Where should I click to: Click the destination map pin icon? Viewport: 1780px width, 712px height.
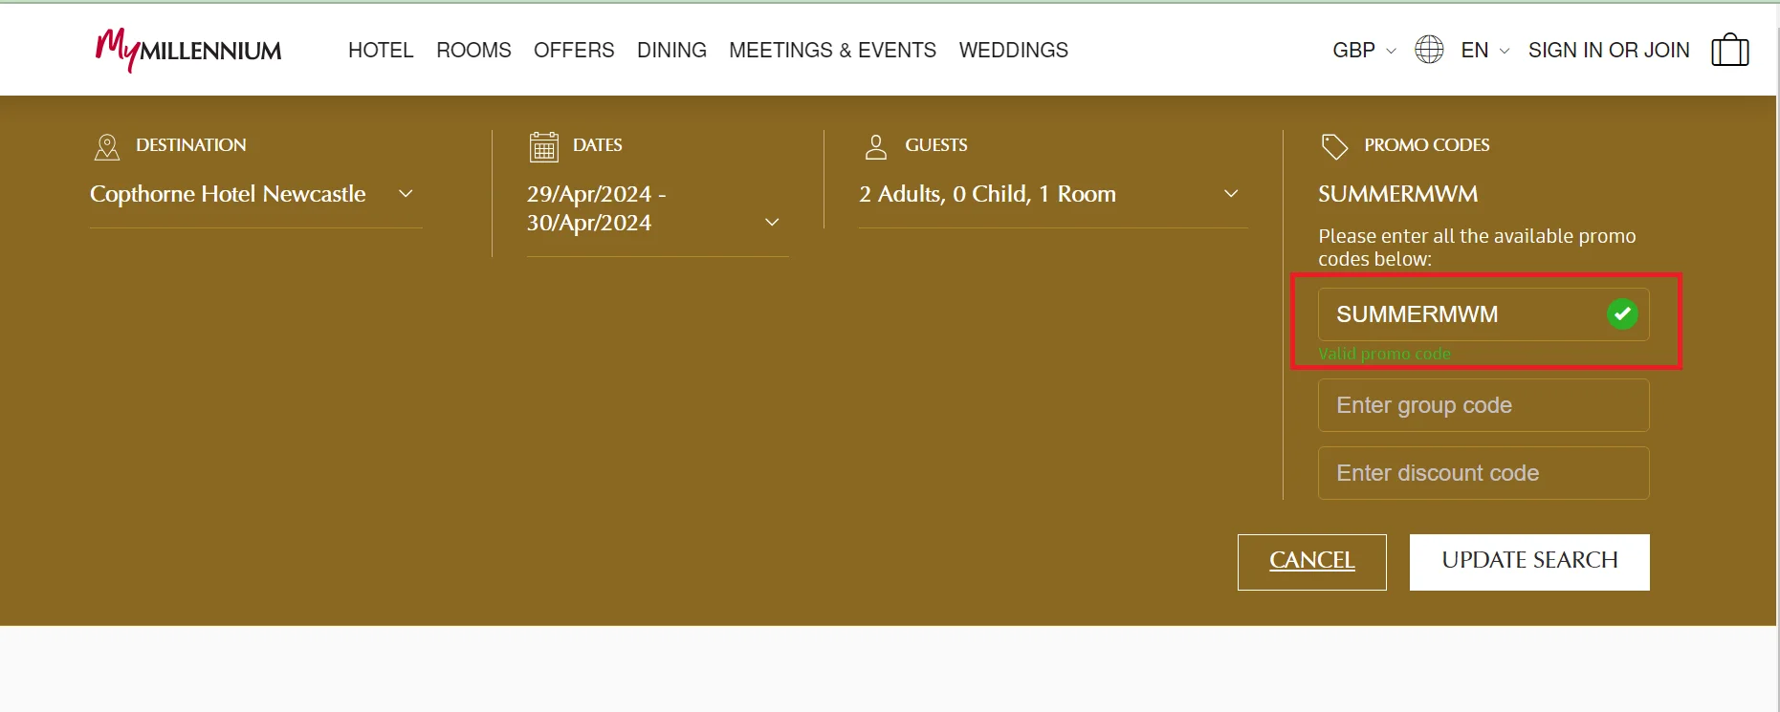(x=107, y=146)
